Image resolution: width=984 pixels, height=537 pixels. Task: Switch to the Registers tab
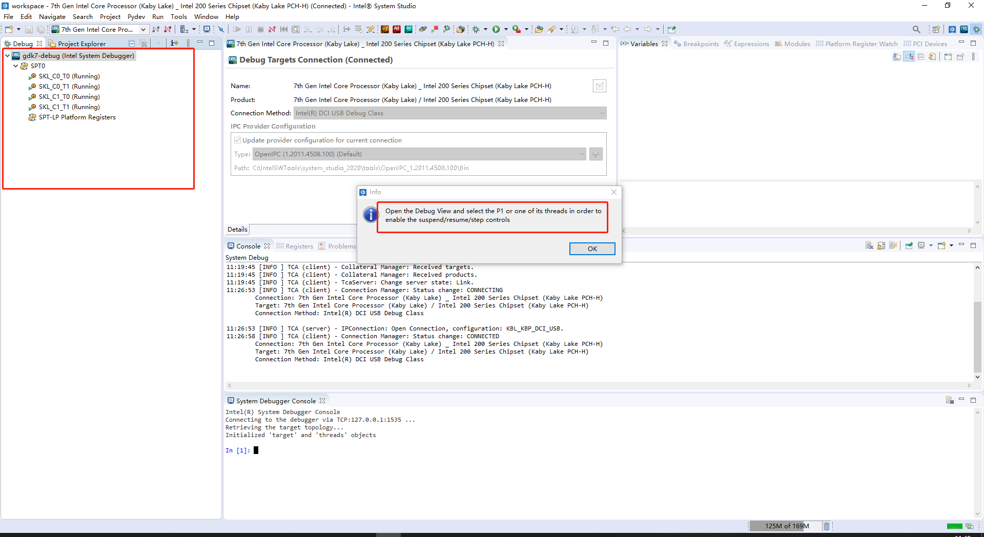point(299,246)
